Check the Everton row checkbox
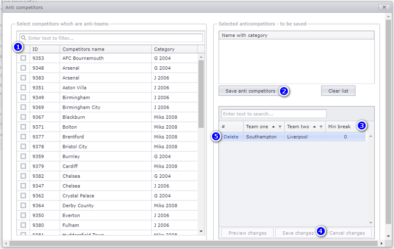Screen dimensions: 394x249 (23, 215)
